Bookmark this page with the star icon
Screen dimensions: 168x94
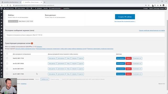pyautogui.click(x=149, y=5)
